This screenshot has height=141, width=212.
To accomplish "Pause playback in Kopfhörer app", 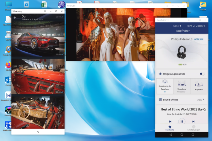I will 182,122.
